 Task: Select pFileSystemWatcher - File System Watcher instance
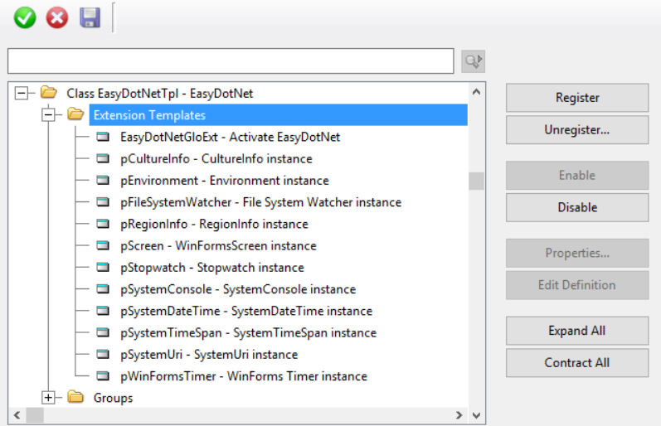[261, 202]
